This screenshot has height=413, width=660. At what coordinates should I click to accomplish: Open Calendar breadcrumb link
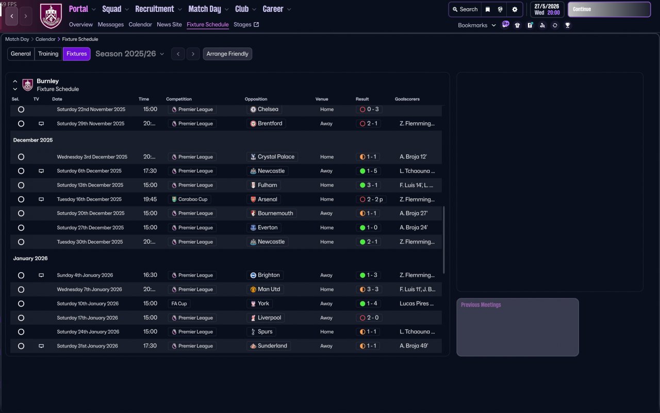point(46,39)
